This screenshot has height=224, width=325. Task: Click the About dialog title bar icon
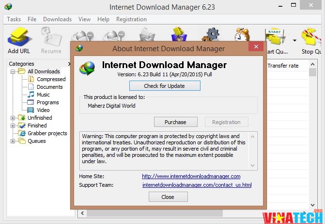pos(79,48)
